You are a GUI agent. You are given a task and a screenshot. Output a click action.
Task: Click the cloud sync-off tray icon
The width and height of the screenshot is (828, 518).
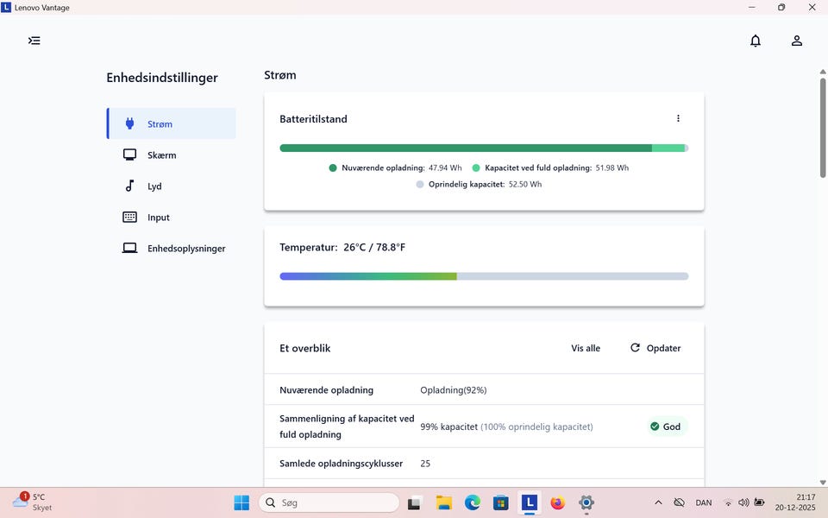(679, 502)
